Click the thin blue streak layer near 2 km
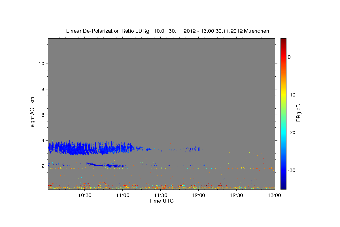Image resolution: width=340 pixels, height=227 pixels. coord(105,165)
